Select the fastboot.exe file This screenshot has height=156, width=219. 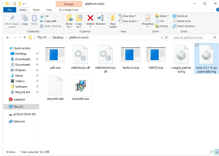[x=131, y=57]
